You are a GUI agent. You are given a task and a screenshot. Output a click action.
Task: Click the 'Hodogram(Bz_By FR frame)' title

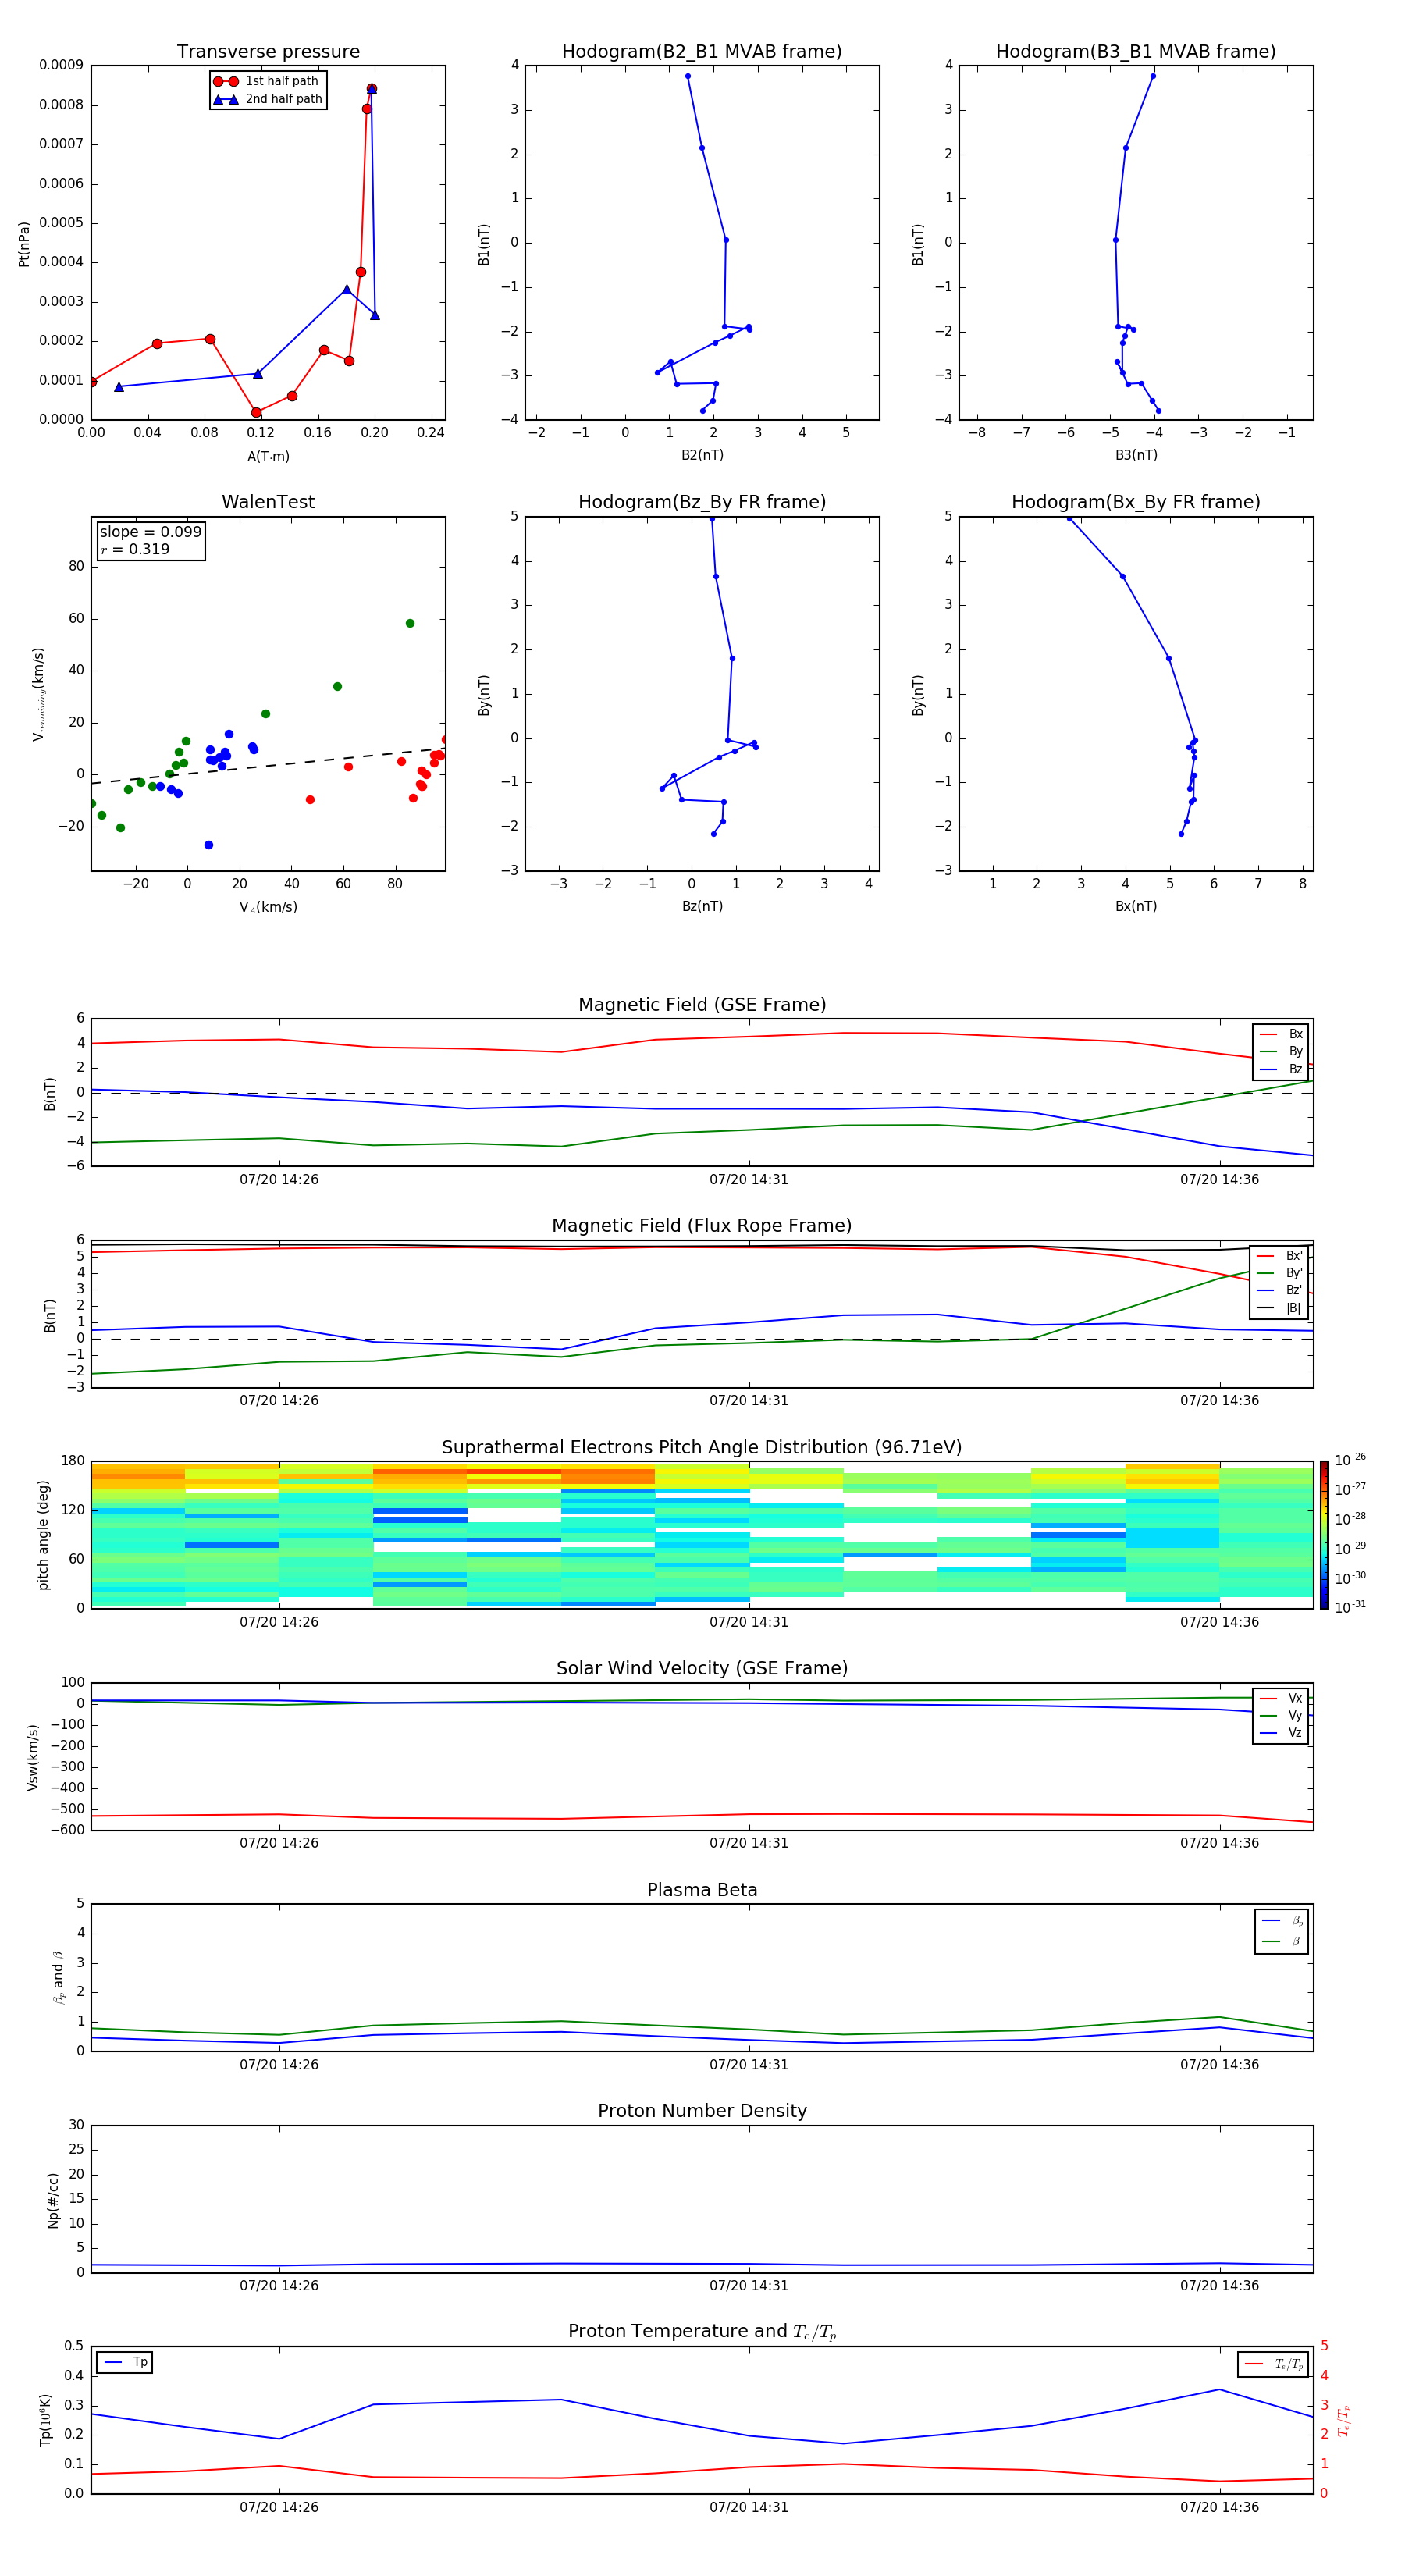pos(702,502)
